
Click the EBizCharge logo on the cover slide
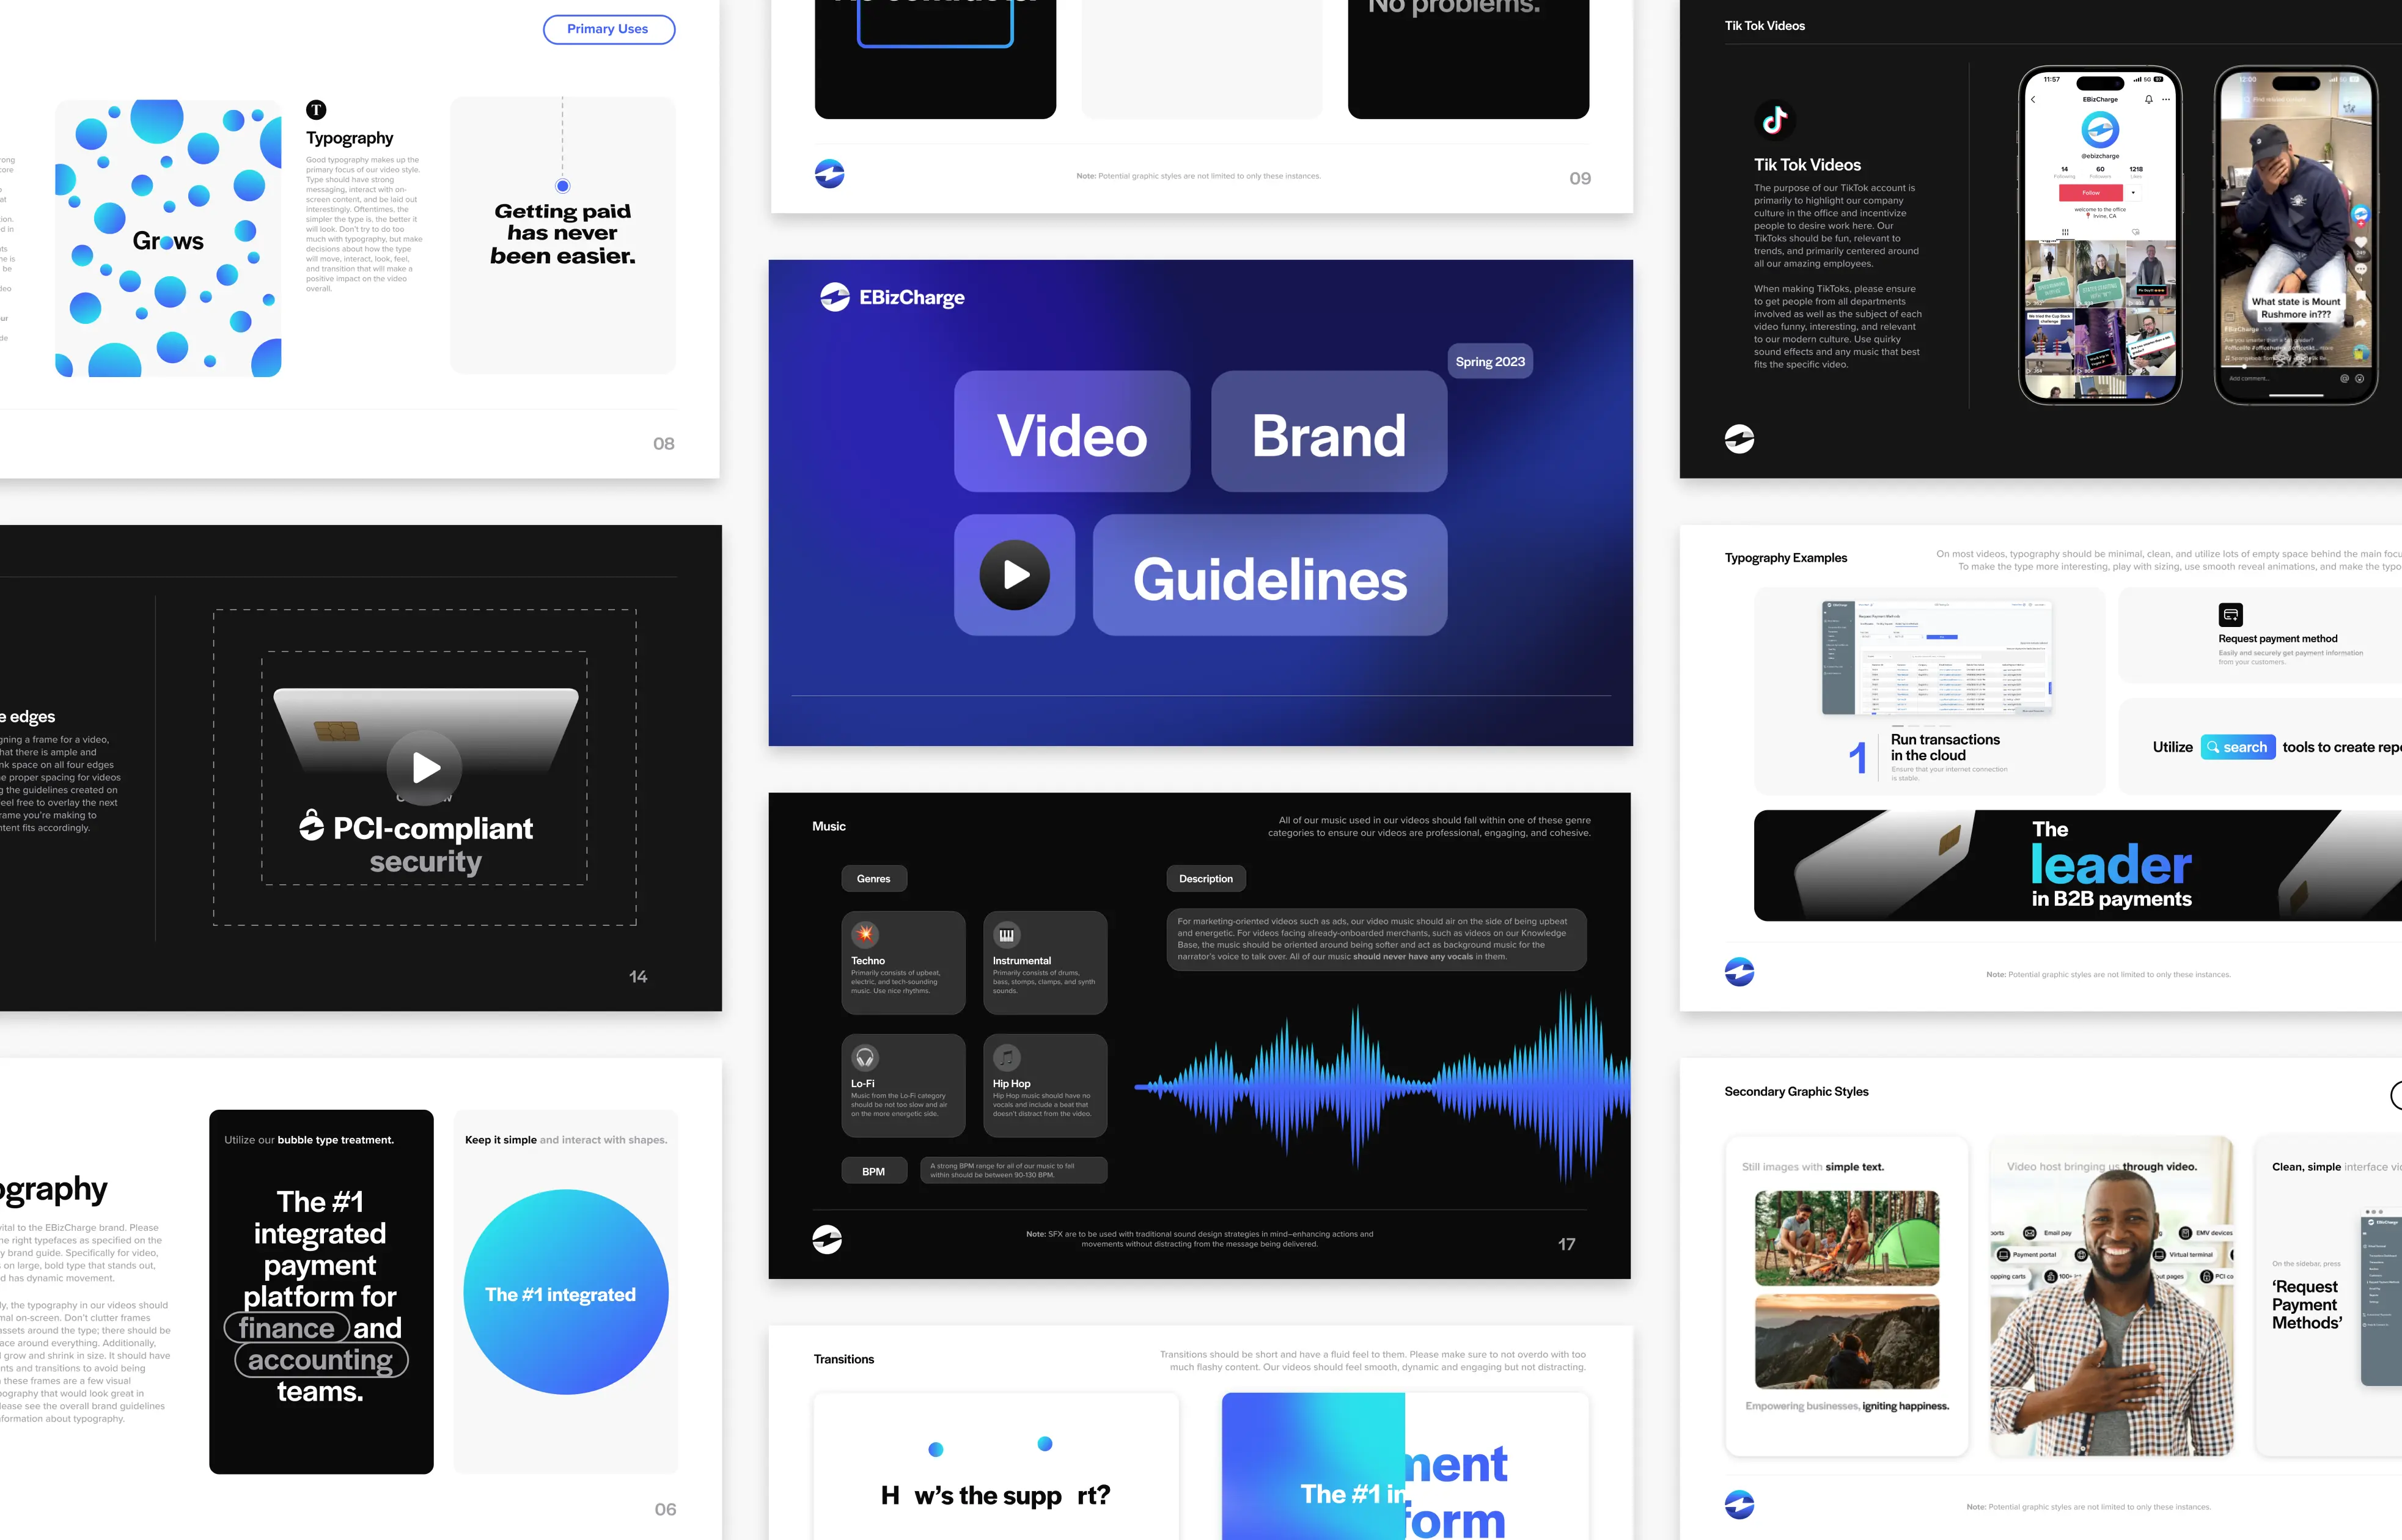click(x=892, y=297)
